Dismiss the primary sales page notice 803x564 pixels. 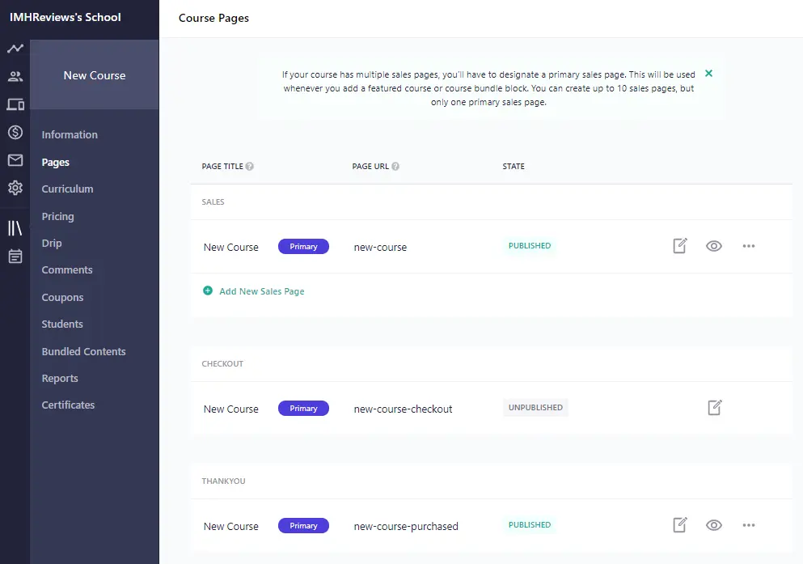pyautogui.click(x=709, y=74)
